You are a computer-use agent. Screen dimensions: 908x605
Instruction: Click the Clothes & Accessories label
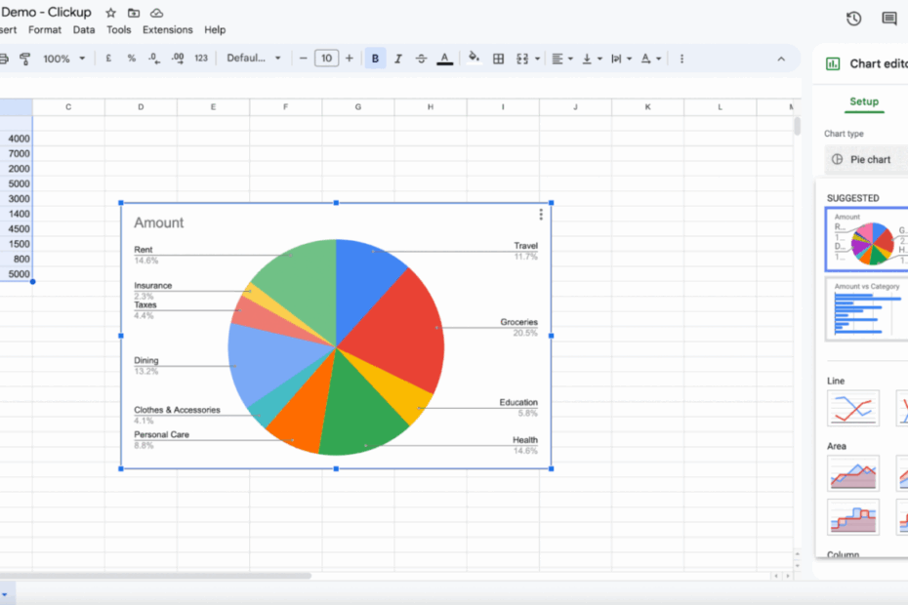177,410
